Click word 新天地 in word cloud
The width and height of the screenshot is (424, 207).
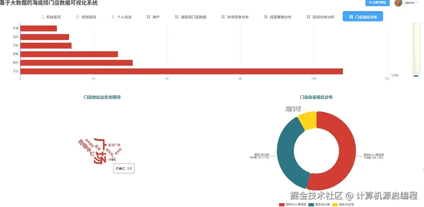(109, 152)
